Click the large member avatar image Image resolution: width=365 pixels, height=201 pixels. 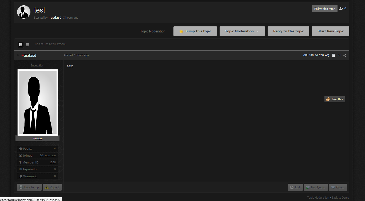37,102
